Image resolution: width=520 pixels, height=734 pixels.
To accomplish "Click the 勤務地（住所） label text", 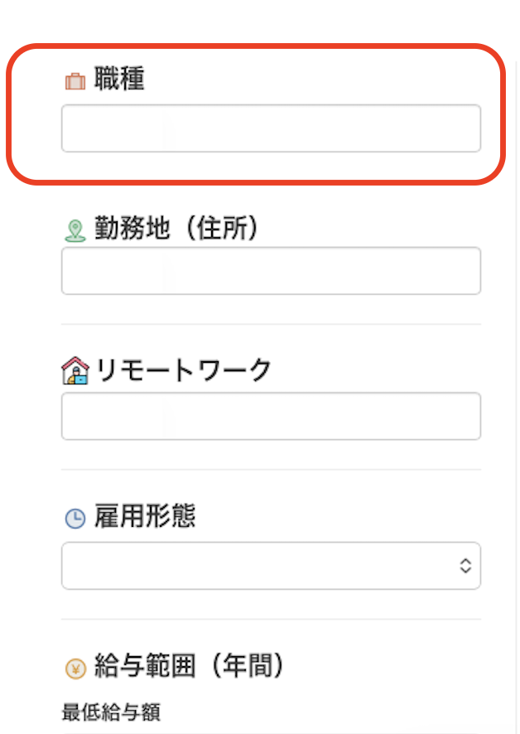I will pyautogui.click(x=176, y=229).
